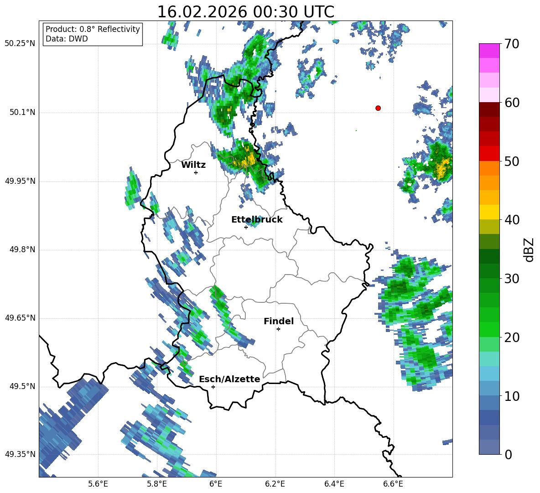Click the 6°E longitude label

pyautogui.click(x=216, y=484)
